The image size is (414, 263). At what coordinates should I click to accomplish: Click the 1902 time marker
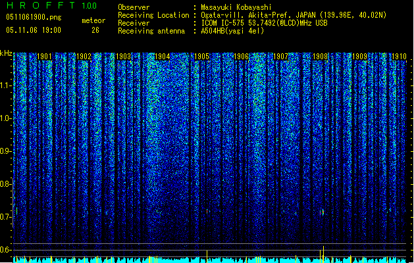[84, 57]
